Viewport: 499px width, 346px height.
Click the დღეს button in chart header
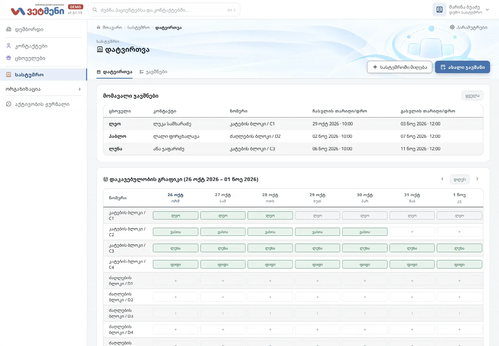coord(460,179)
